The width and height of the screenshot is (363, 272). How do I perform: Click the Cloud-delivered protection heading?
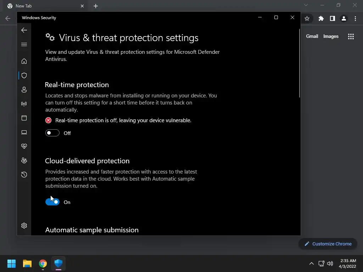[x=87, y=161]
